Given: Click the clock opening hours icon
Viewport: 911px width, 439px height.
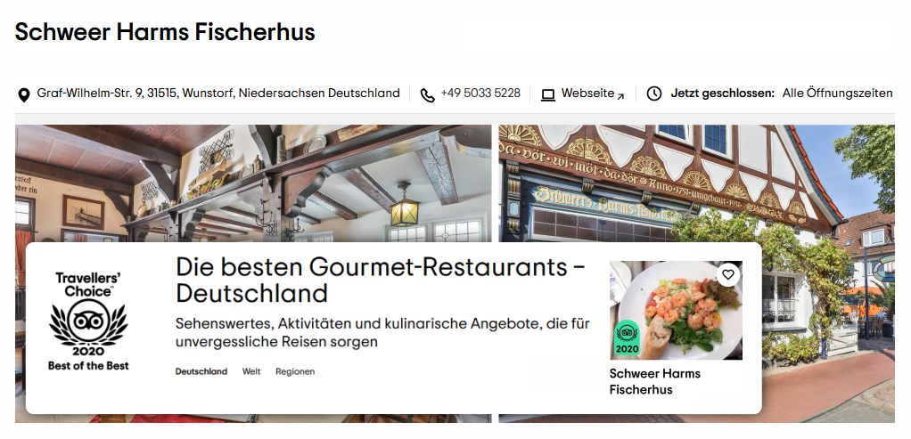Looking at the screenshot, I should pyautogui.click(x=654, y=93).
